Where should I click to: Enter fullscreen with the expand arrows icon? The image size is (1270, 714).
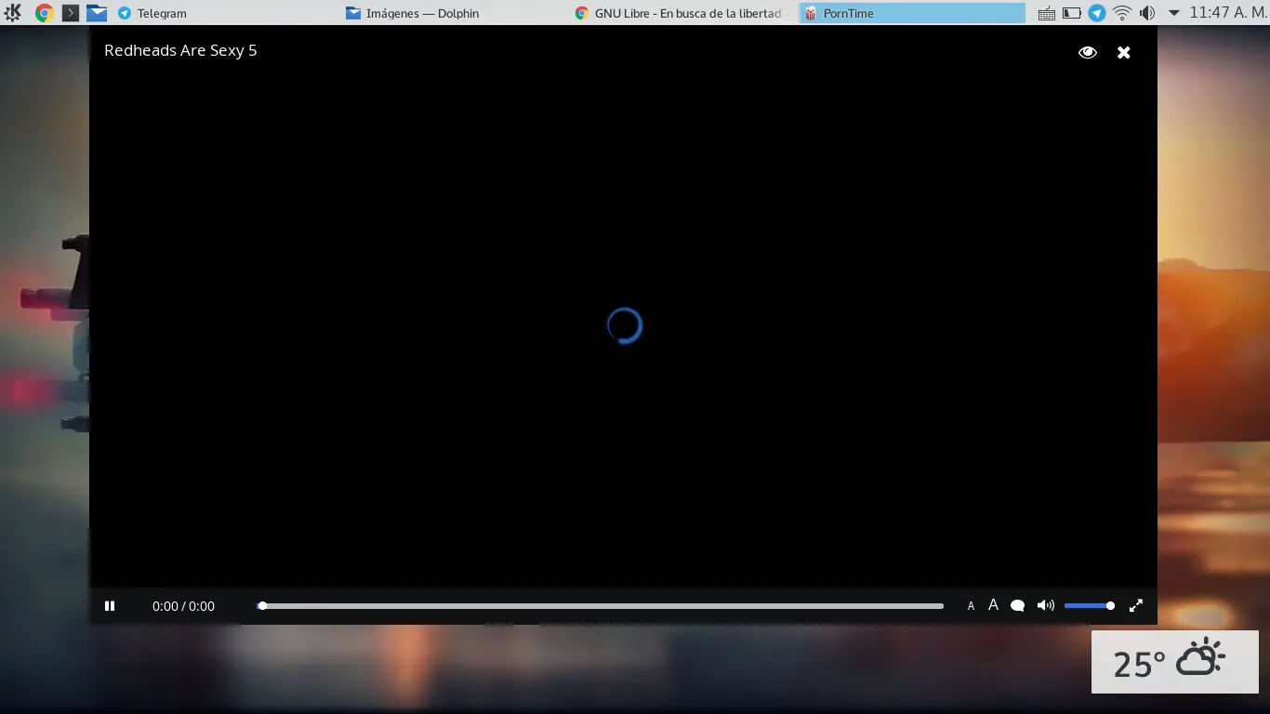(1136, 606)
